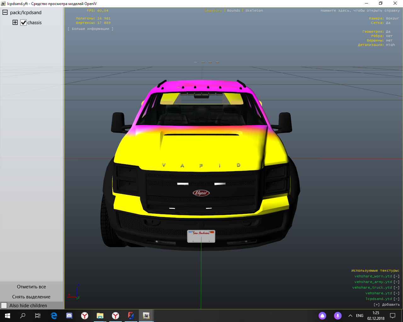Expand the chassis tree node
Viewport: 403px width, 322px height.
[15, 22]
